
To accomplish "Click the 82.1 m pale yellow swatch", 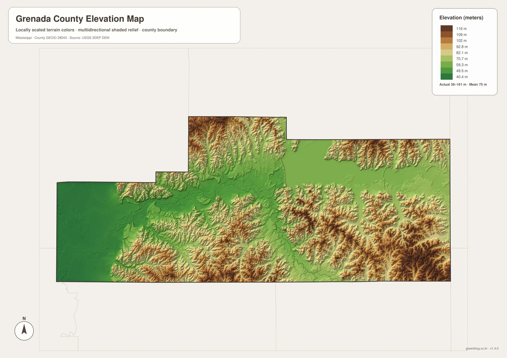I will (446, 53).
